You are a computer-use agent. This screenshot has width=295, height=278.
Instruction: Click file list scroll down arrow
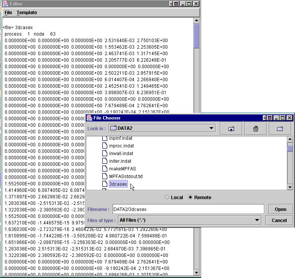(x=290, y=186)
